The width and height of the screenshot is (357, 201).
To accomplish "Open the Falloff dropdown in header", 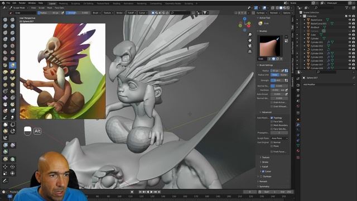I will point(132,13).
